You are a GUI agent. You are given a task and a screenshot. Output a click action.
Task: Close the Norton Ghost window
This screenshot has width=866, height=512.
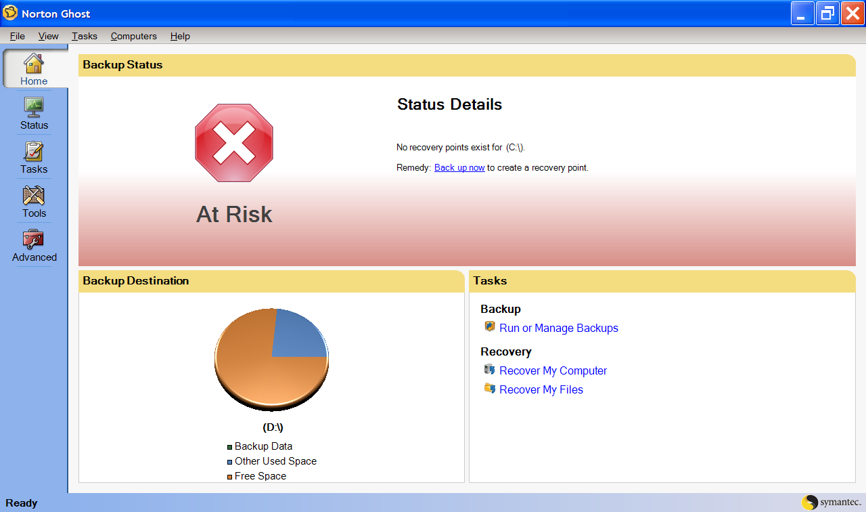coord(852,14)
